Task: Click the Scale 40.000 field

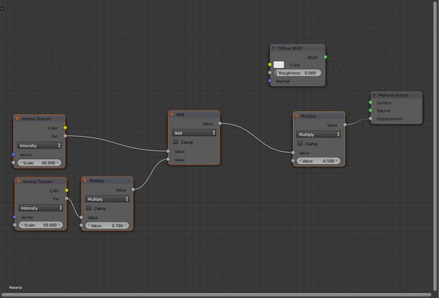Action: point(39,163)
